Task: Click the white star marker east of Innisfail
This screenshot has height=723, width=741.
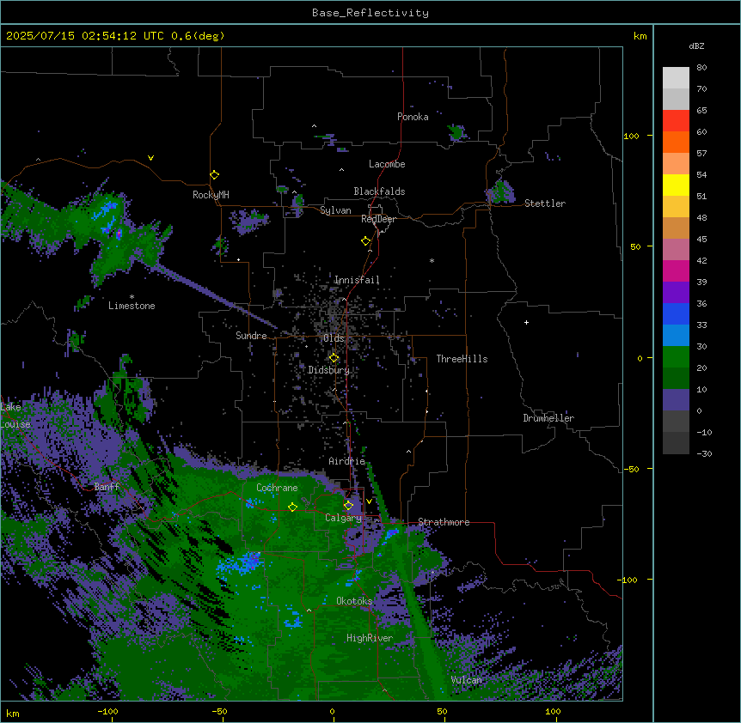Action: (432, 260)
